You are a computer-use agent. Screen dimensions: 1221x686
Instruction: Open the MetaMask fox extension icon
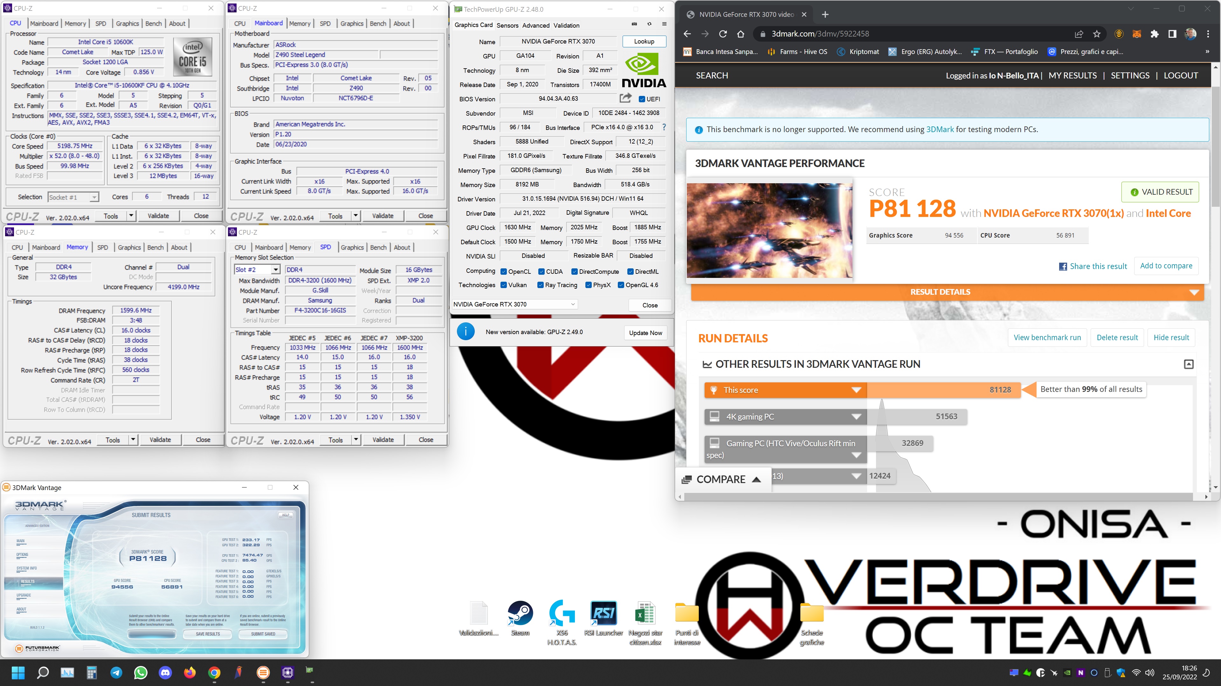pos(1137,34)
